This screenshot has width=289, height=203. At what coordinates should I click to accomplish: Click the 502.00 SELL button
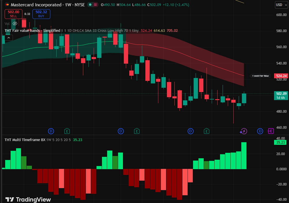coord(14,14)
